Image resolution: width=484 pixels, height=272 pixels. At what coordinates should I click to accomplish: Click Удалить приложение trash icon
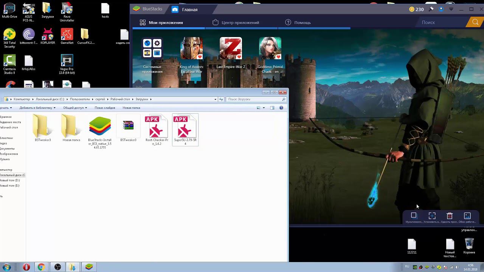tap(450, 217)
